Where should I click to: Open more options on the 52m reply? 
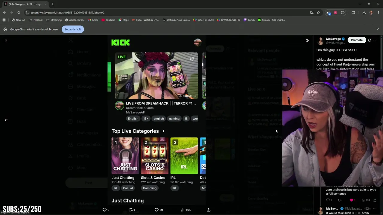pos(375,208)
